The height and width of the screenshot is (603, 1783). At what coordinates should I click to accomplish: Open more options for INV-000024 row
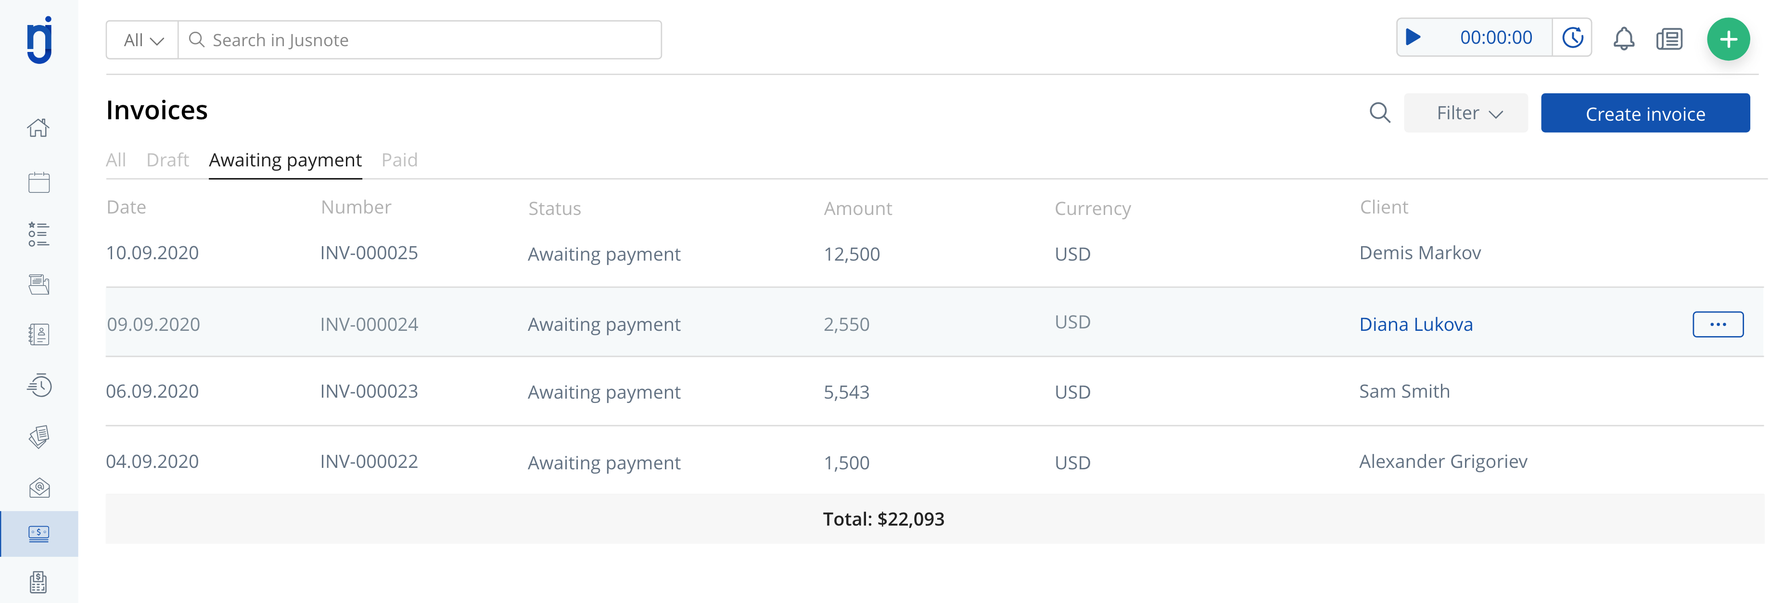(1717, 324)
